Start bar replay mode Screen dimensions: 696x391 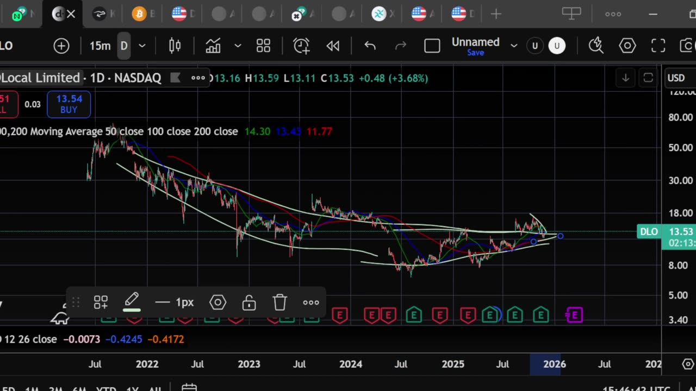point(333,46)
